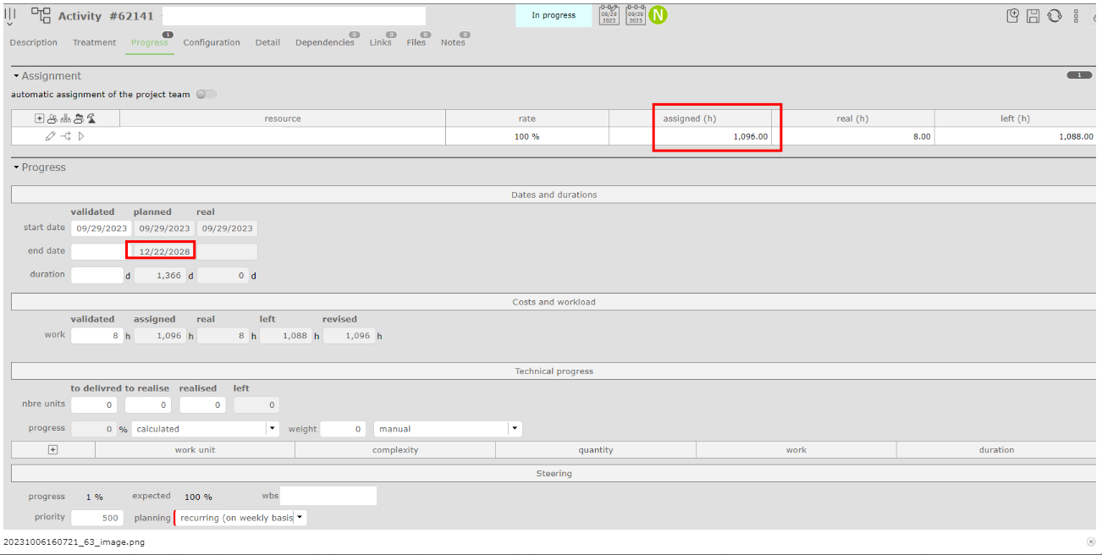Image resolution: width=1102 pixels, height=555 pixels.
Task: Switch to the Dependencies tab
Action: pyautogui.click(x=324, y=43)
